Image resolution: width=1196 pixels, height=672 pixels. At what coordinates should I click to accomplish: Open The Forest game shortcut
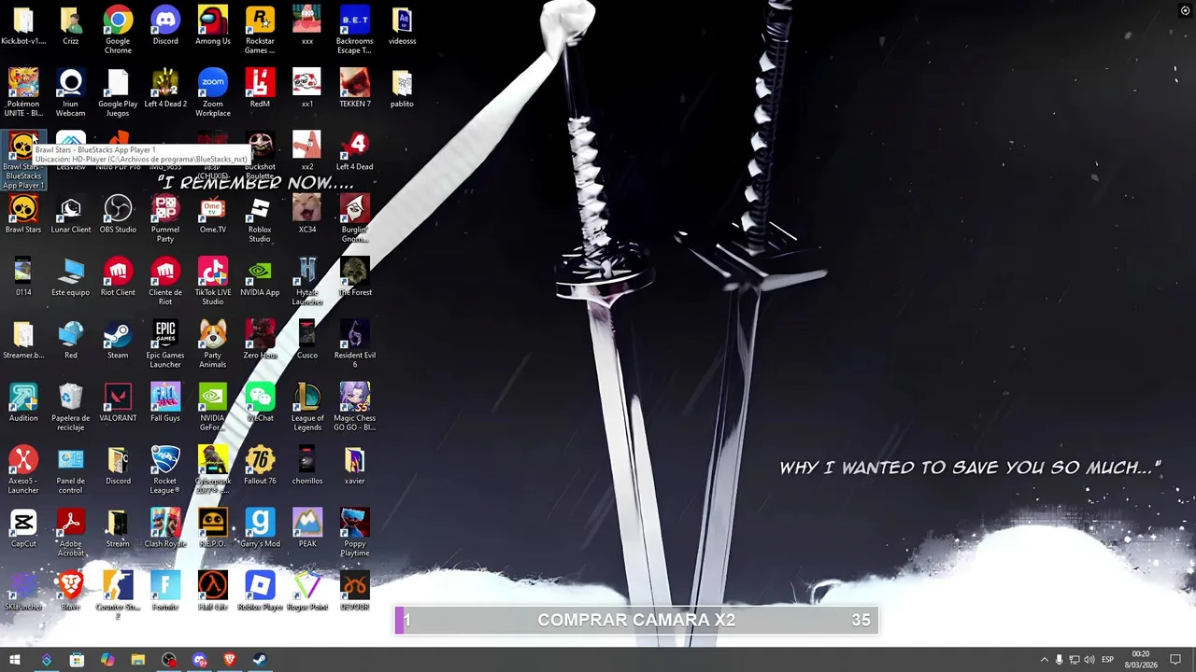[x=355, y=276]
